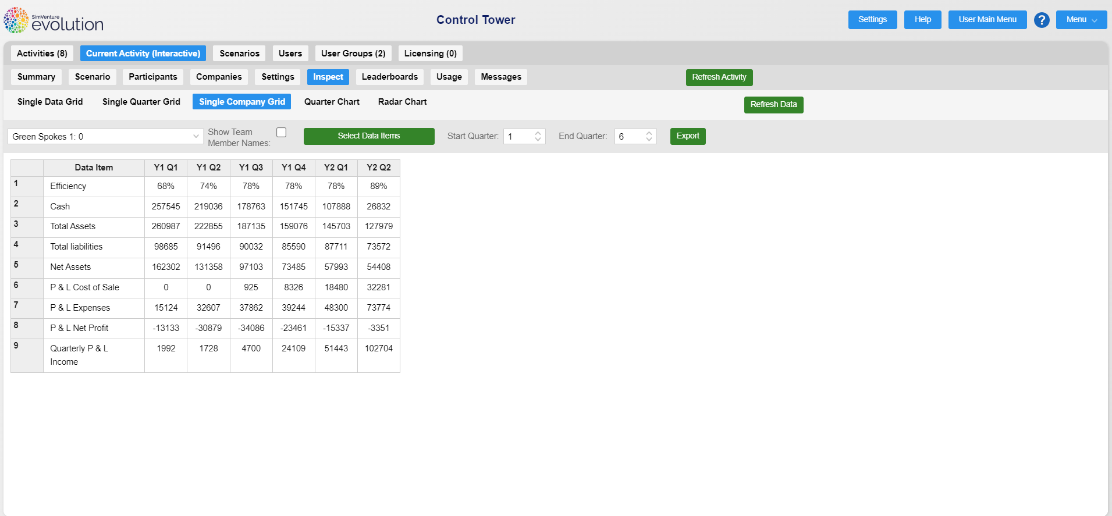
Task: Select the P & L Expenses row label
Action: coord(80,308)
